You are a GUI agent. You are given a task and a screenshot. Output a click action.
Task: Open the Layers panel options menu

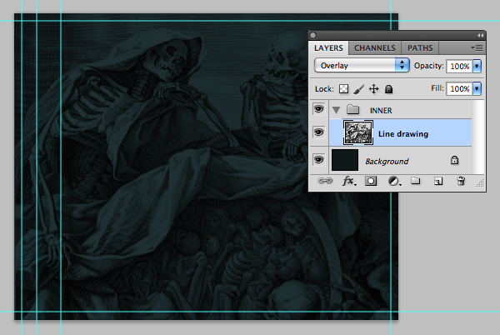point(477,48)
